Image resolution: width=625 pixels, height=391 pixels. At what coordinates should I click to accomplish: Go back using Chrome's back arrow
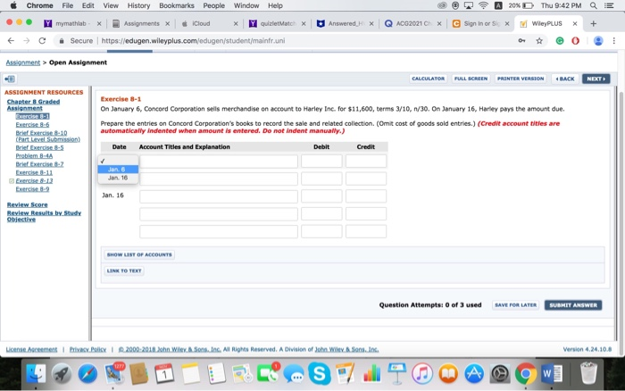pos(11,41)
